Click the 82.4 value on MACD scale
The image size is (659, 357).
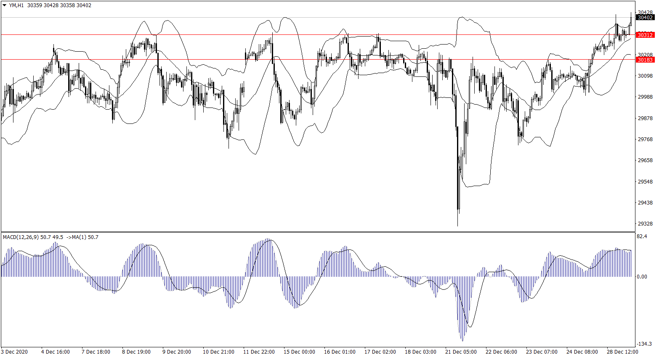click(x=642, y=237)
